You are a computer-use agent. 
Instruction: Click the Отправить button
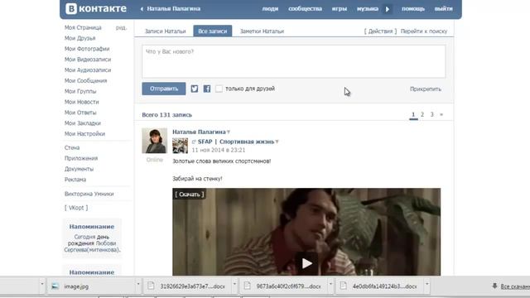click(164, 89)
